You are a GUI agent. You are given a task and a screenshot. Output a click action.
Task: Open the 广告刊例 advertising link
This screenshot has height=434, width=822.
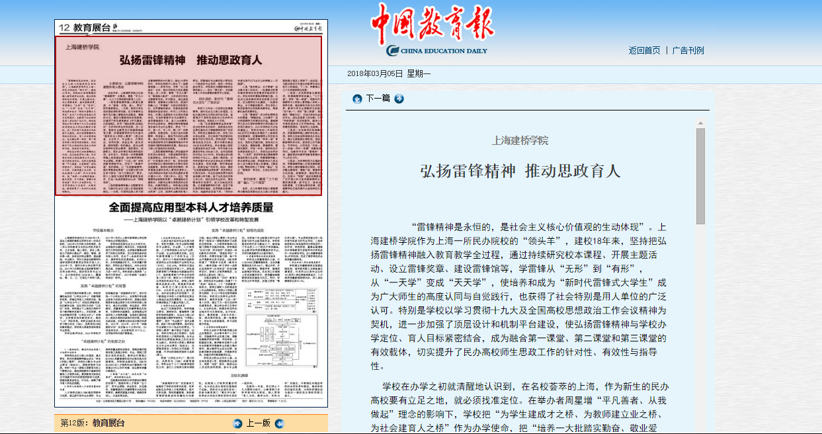point(688,51)
